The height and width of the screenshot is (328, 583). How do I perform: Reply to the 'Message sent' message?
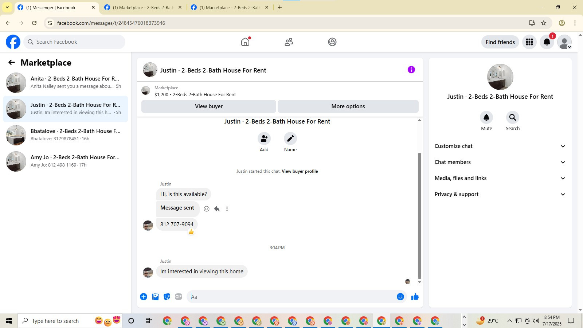217,209
